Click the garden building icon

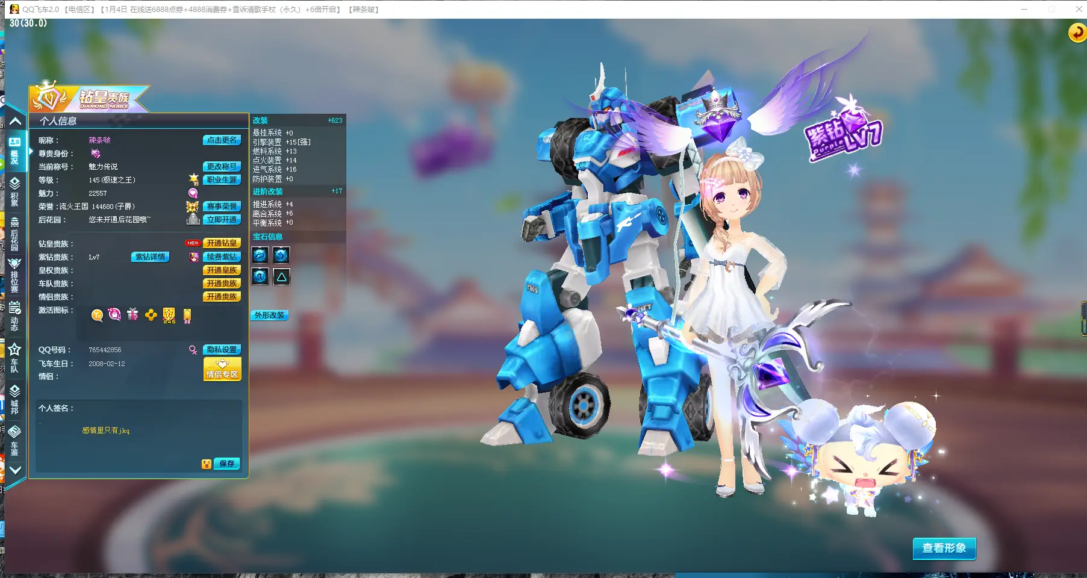pos(193,219)
